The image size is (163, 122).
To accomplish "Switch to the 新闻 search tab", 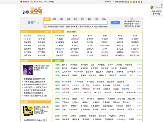I will tap(54, 19).
